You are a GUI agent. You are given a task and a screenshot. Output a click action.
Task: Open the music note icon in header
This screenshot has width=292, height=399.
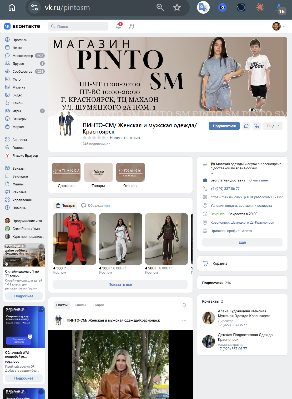(131, 26)
